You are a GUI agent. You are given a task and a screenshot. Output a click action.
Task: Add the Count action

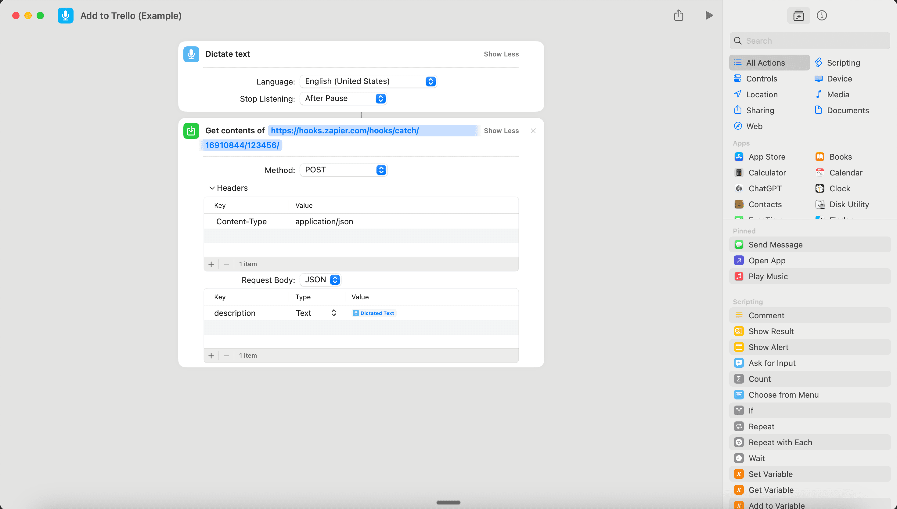[810, 379]
